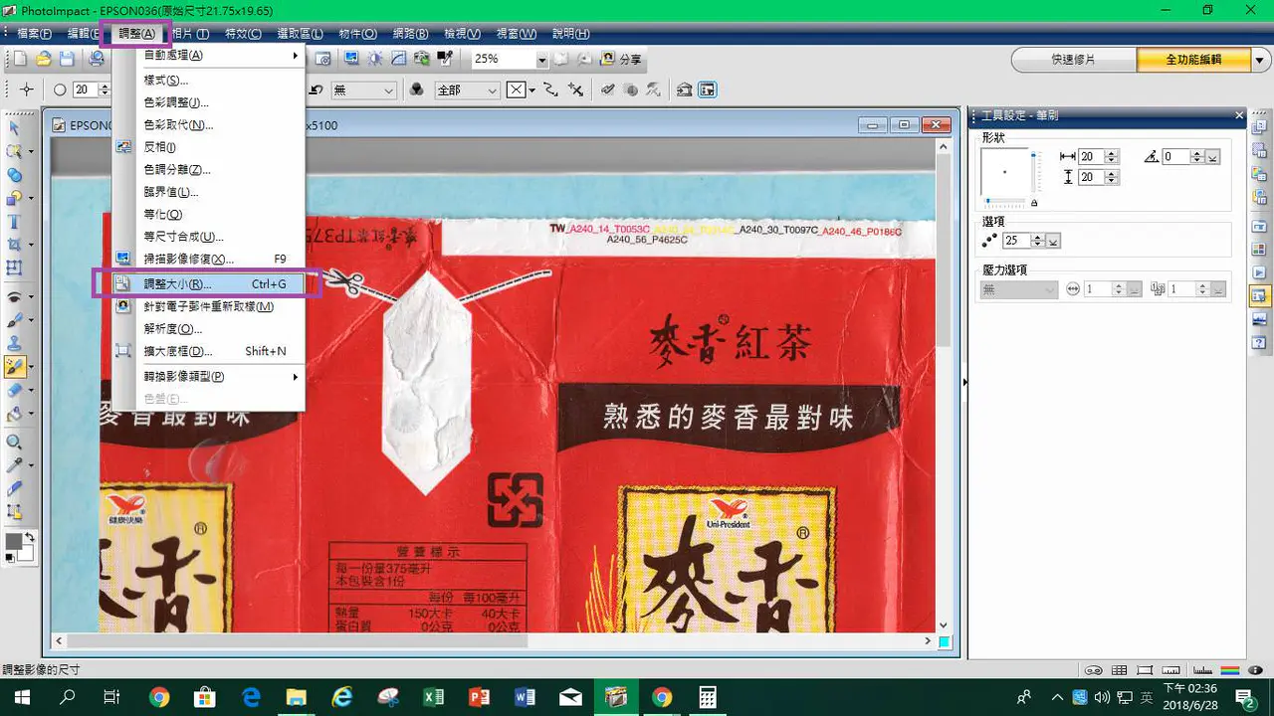Select the Text tool
The height and width of the screenshot is (716, 1274).
pos(14,221)
